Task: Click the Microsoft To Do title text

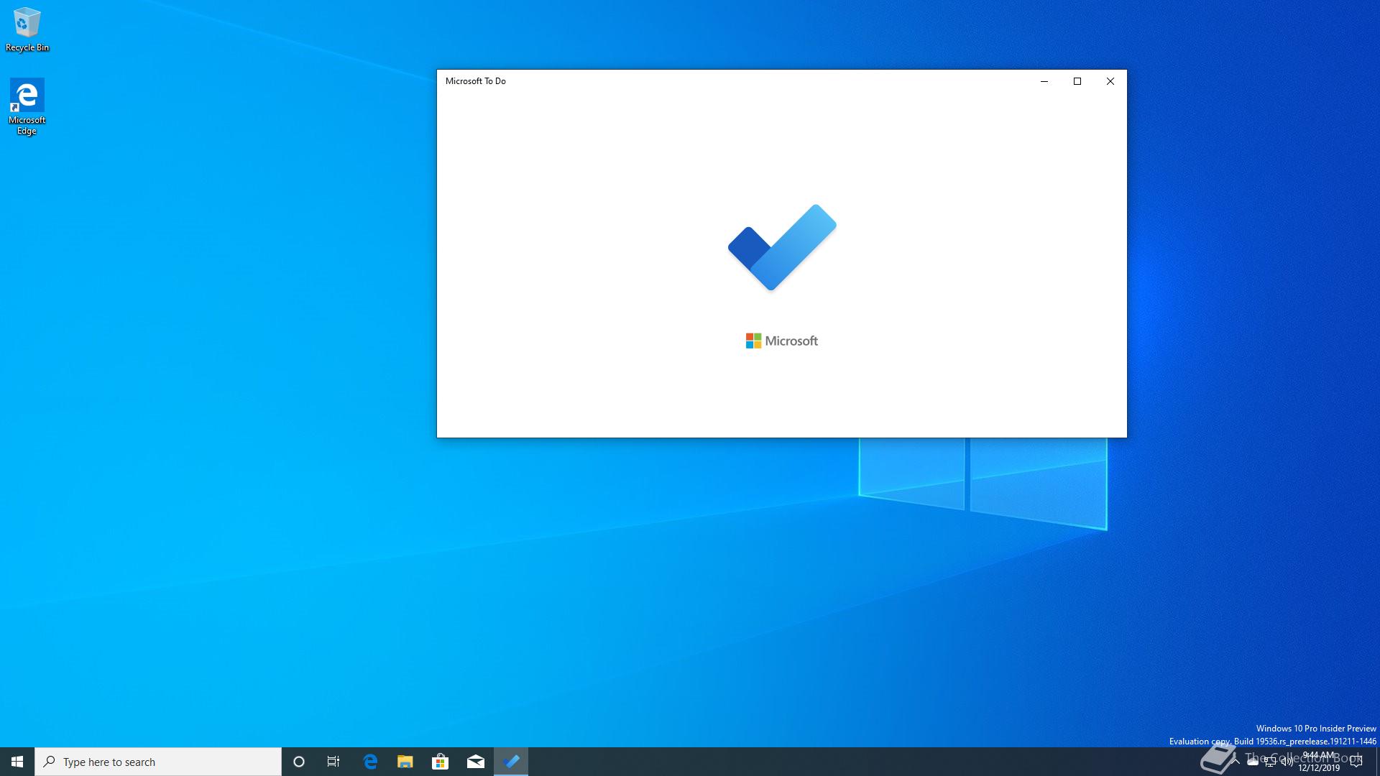Action: click(476, 81)
